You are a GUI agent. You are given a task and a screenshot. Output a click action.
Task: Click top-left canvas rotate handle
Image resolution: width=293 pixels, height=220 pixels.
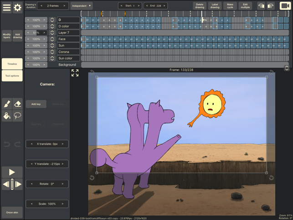[x=92, y=72]
